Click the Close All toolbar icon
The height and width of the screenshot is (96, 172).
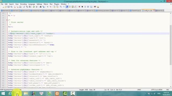click(17, 7)
